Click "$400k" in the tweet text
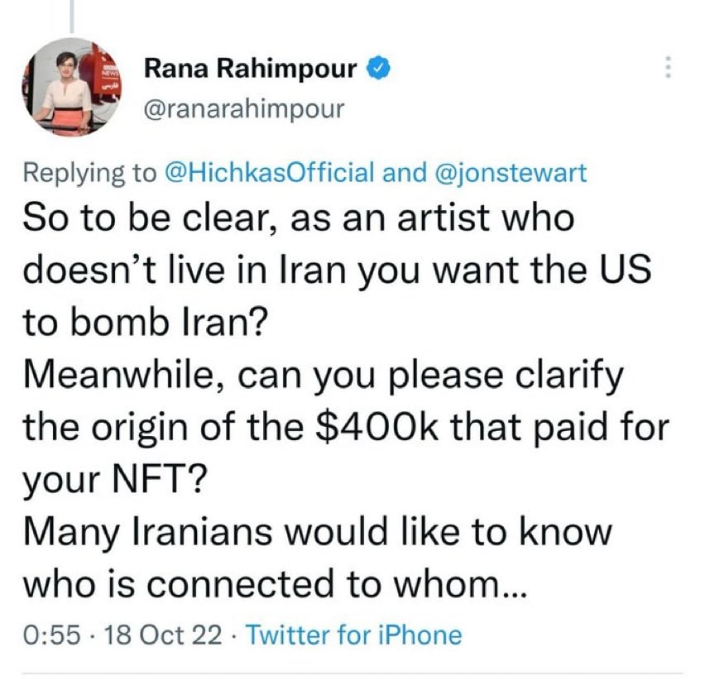Image resolution: width=705 pixels, height=690 pixels. 377,427
